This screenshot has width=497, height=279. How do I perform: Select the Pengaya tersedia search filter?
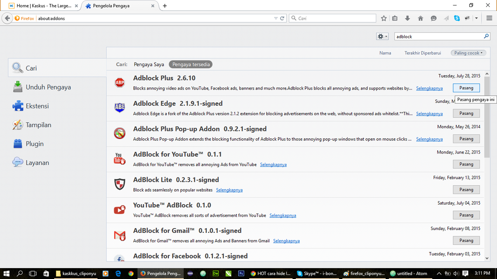[191, 64]
